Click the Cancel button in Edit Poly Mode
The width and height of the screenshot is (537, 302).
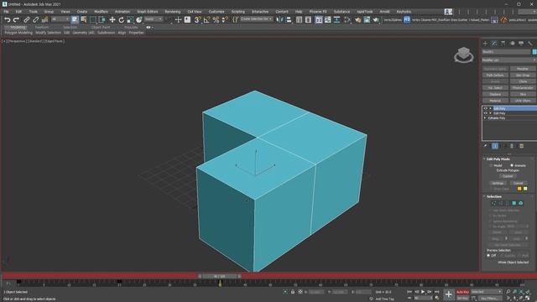click(518, 183)
